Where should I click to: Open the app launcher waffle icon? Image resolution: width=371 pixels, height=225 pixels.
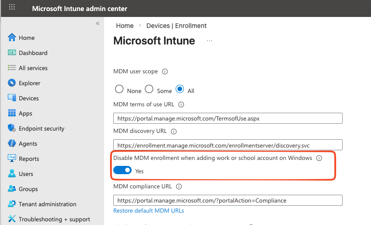[12, 8]
